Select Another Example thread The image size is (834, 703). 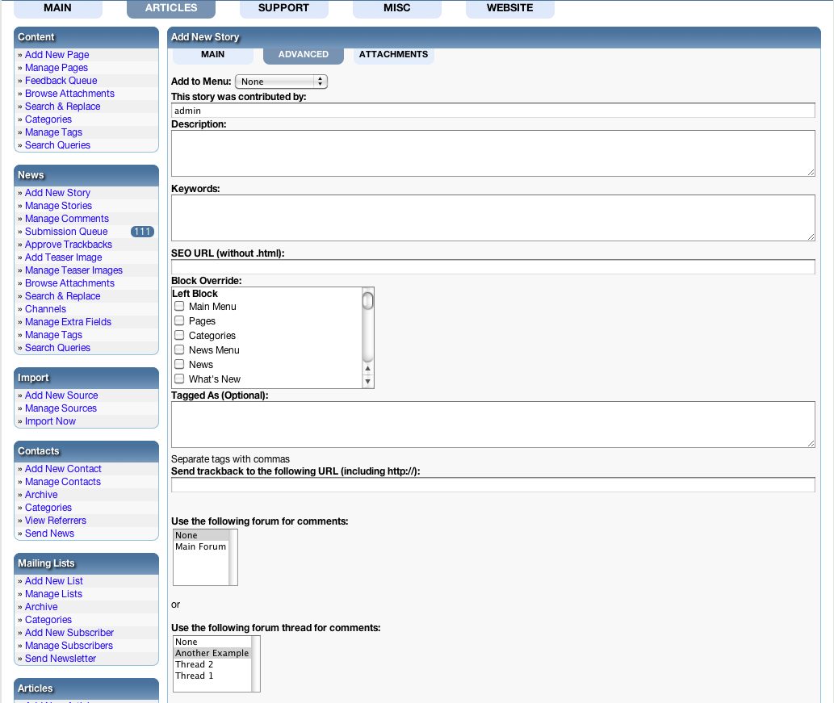pyautogui.click(x=212, y=653)
